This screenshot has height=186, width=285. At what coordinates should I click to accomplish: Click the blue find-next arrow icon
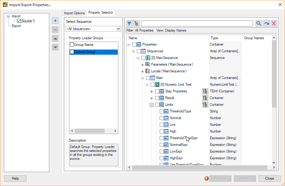click(x=266, y=23)
